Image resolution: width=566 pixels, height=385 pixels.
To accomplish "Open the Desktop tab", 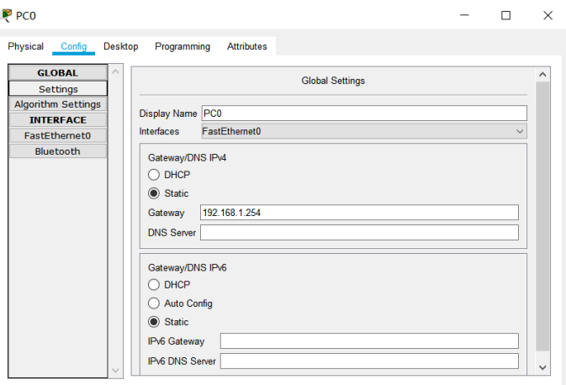I will pos(121,46).
